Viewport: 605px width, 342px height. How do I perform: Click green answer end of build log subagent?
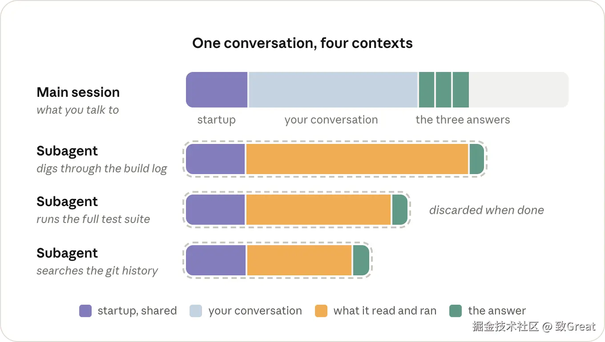pos(477,159)
